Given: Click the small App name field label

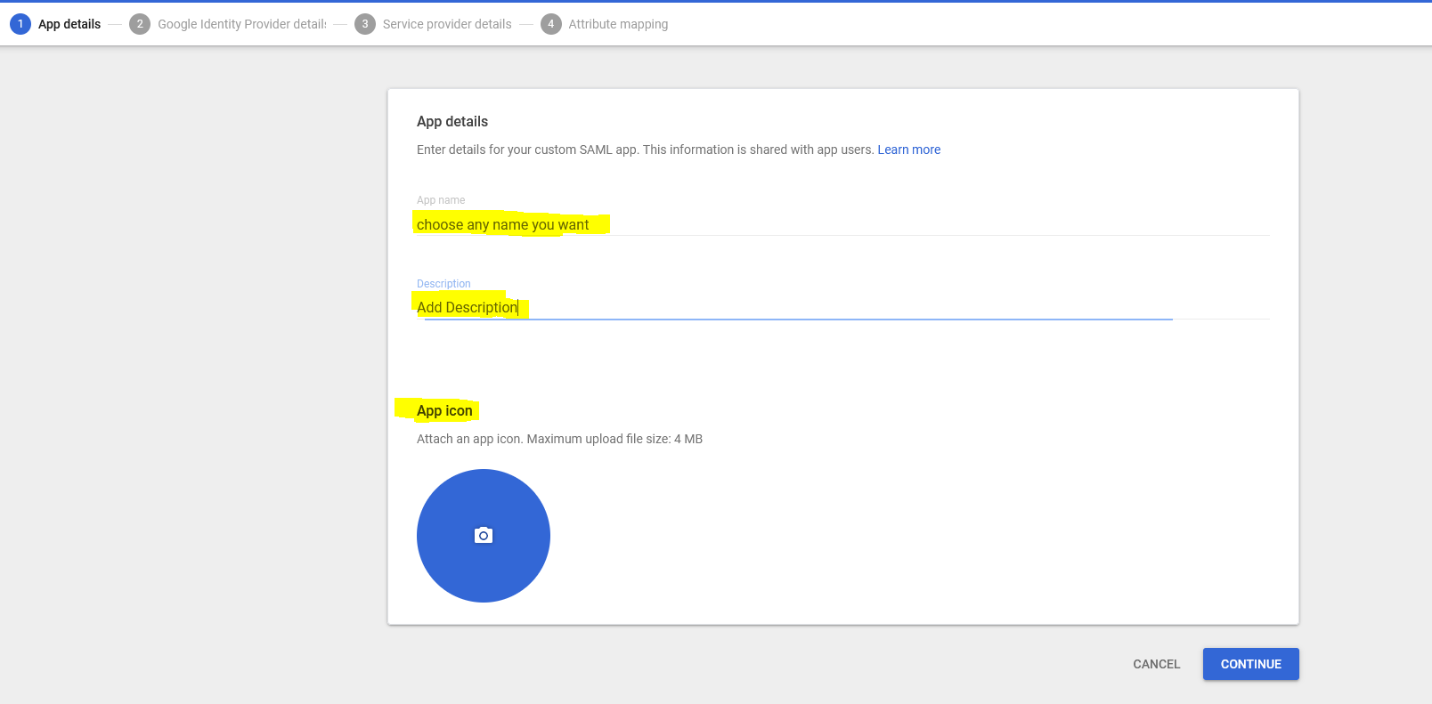Looking at the screenshot, I should 441,200.
